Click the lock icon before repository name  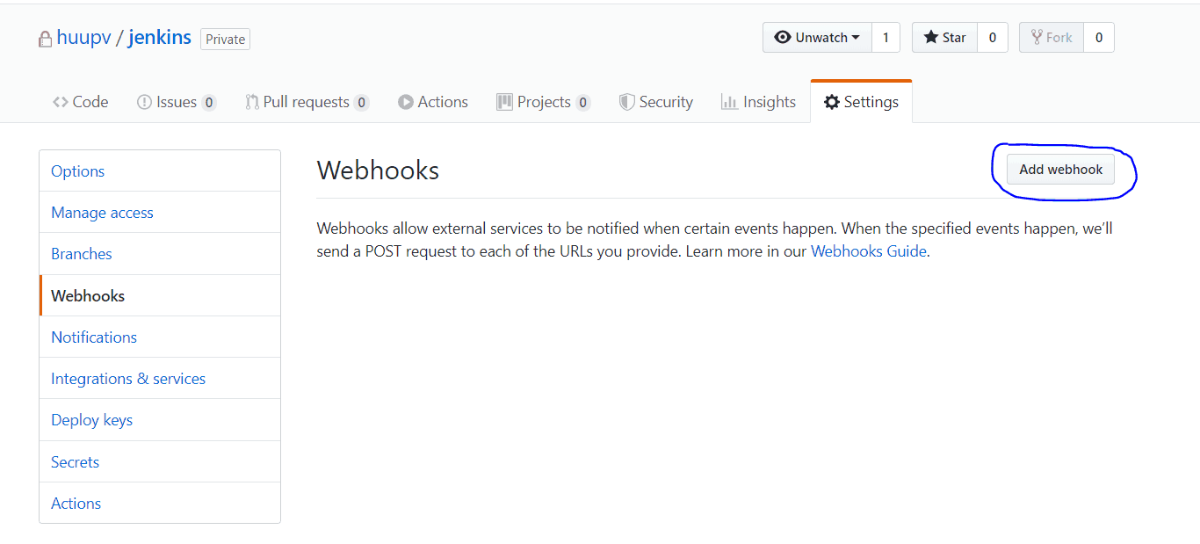tap(45, 38)
